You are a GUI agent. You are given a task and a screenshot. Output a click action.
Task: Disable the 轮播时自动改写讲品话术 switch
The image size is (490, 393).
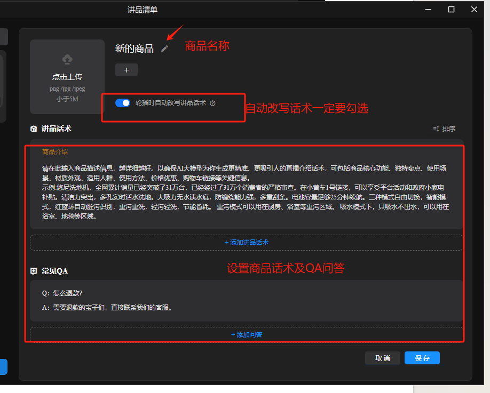click(x=123, y=103)
